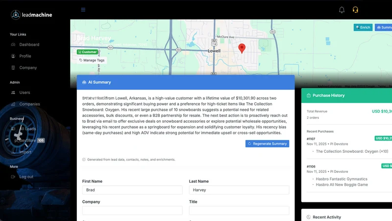The height and width of the screenshot is (221, 392).
Task: Select order #1107
Action: (311, 139)
